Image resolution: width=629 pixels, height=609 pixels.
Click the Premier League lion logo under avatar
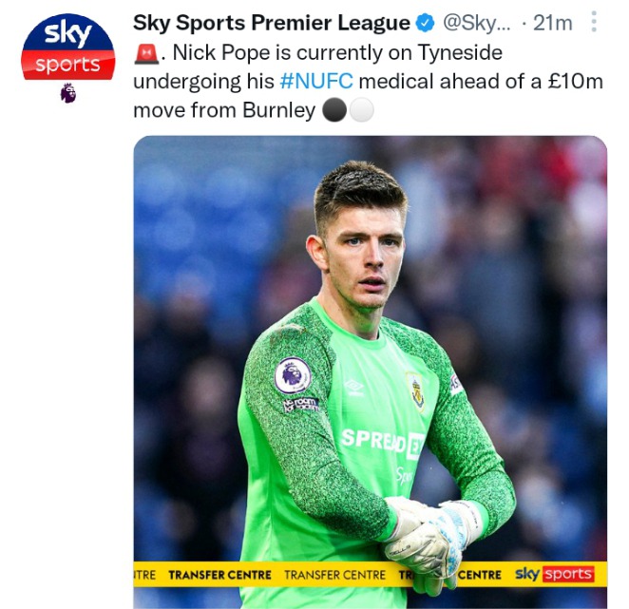[x=68, y=93]
